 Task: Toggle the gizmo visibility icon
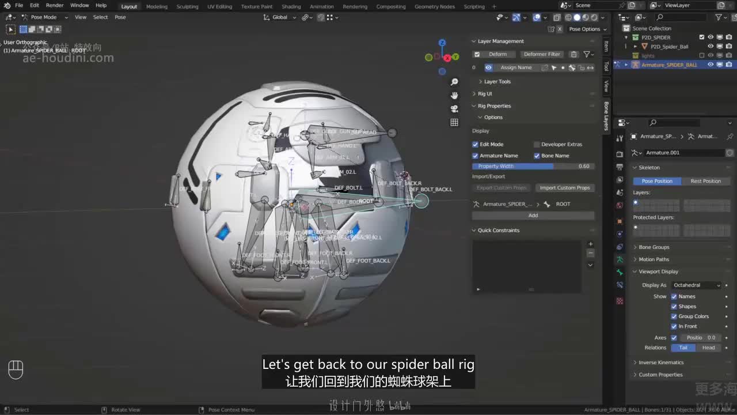(516, 17)
